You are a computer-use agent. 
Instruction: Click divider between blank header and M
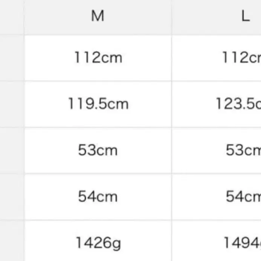pos(24,16)
